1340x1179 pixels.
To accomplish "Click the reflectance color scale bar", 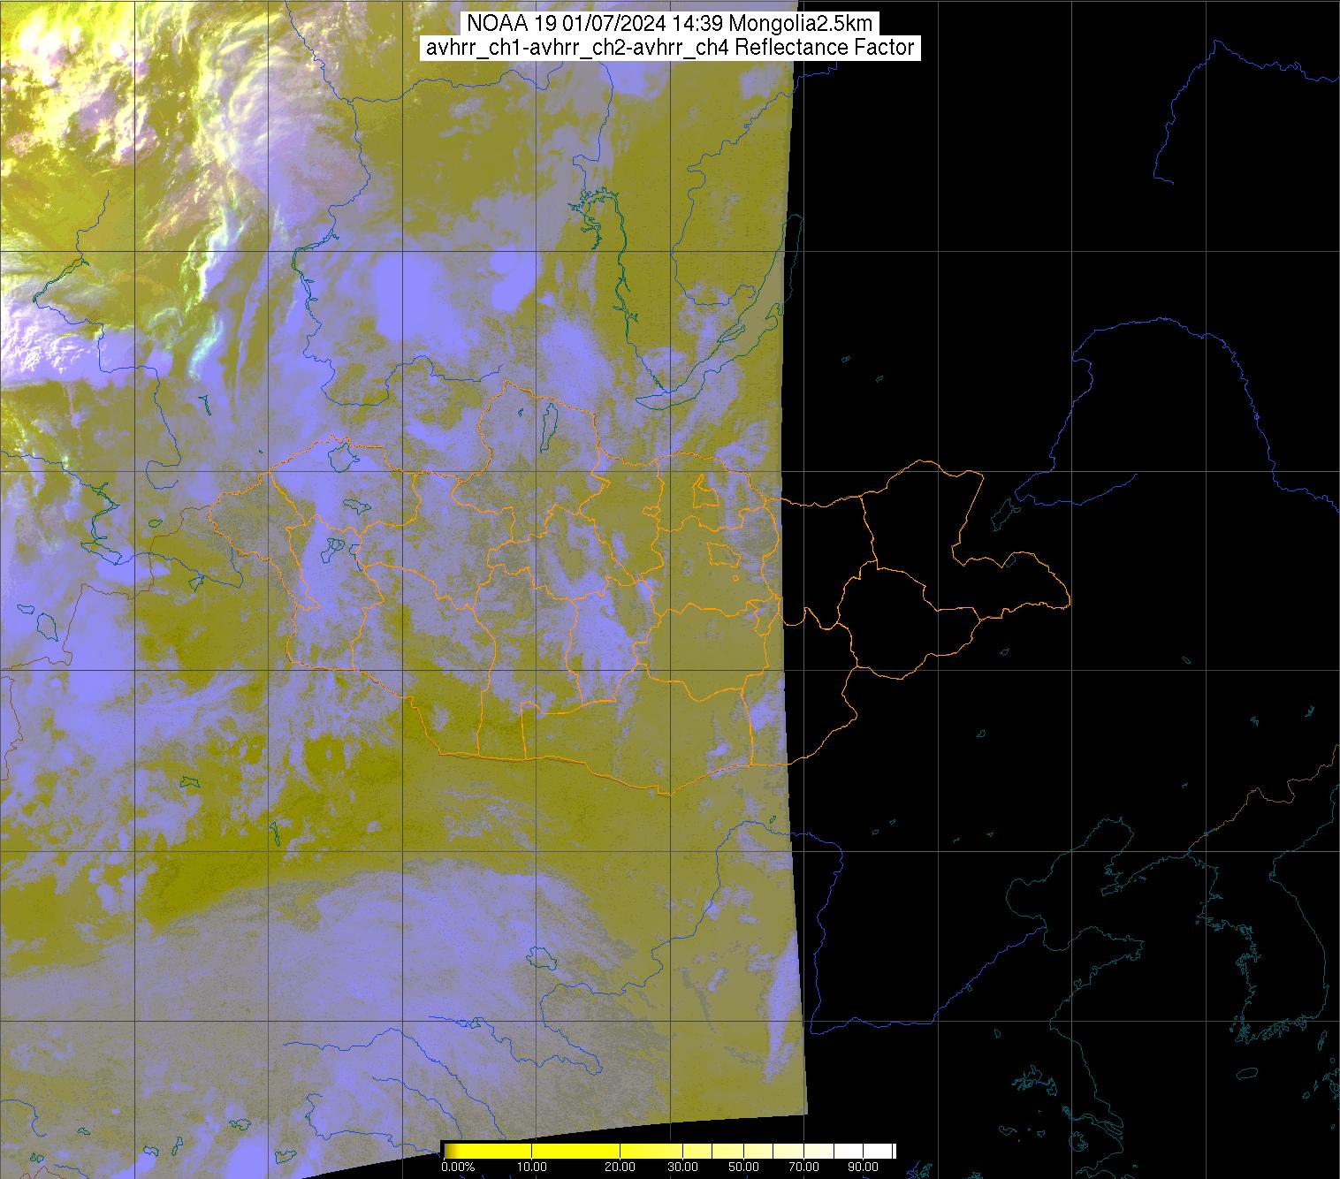I will point(669,1150).
